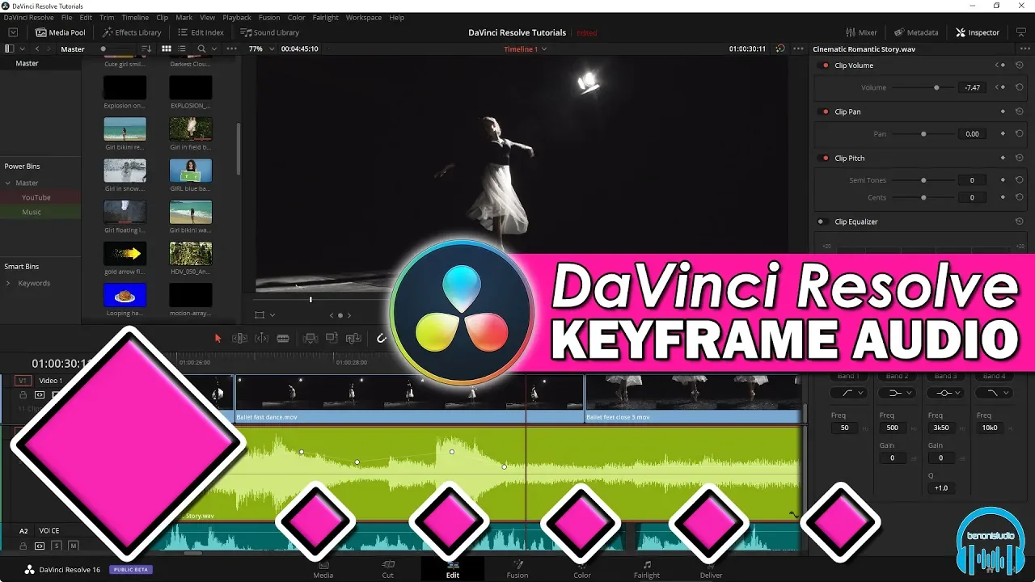This screenshot has width=1035, height=582.
Task: Switch media pool to list view
Action: coord(182,48)
